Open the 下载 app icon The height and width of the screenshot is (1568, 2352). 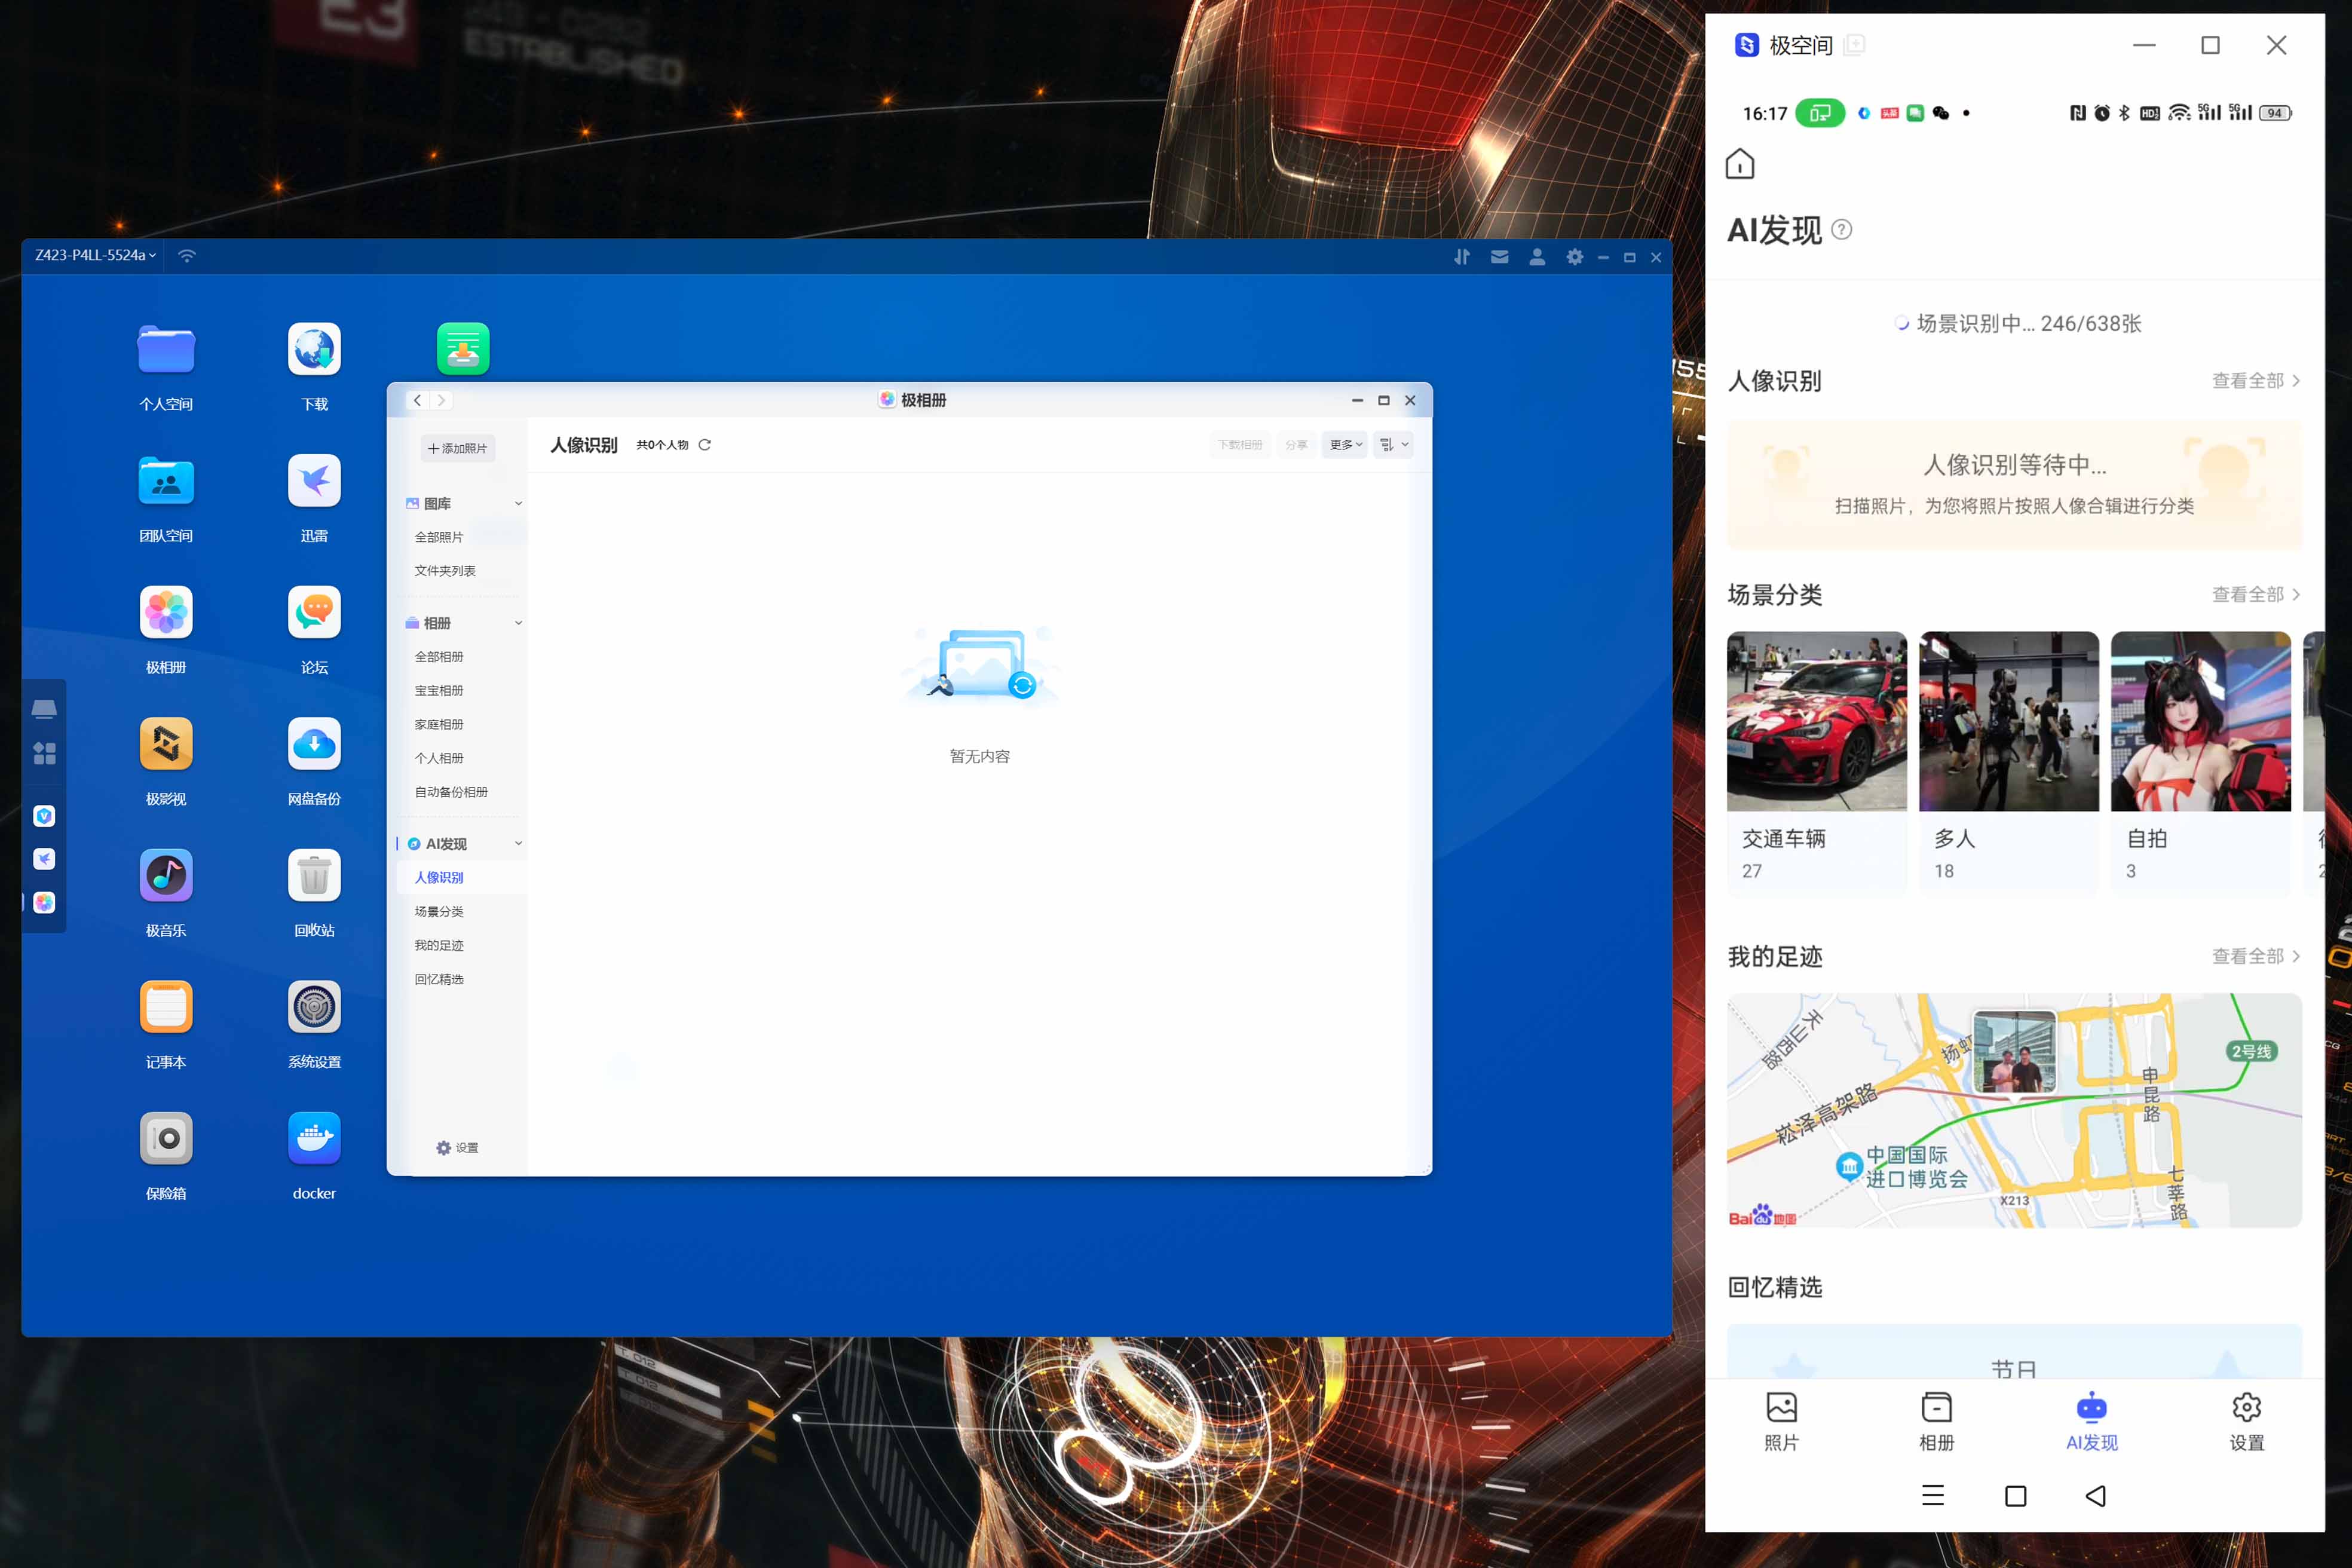(314, 349)
